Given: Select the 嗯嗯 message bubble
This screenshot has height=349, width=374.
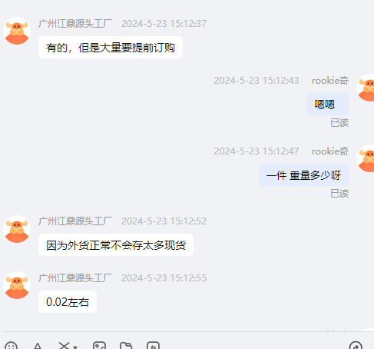Looking at the screenshot, I should pyautogui.click(x=327, y=105).
